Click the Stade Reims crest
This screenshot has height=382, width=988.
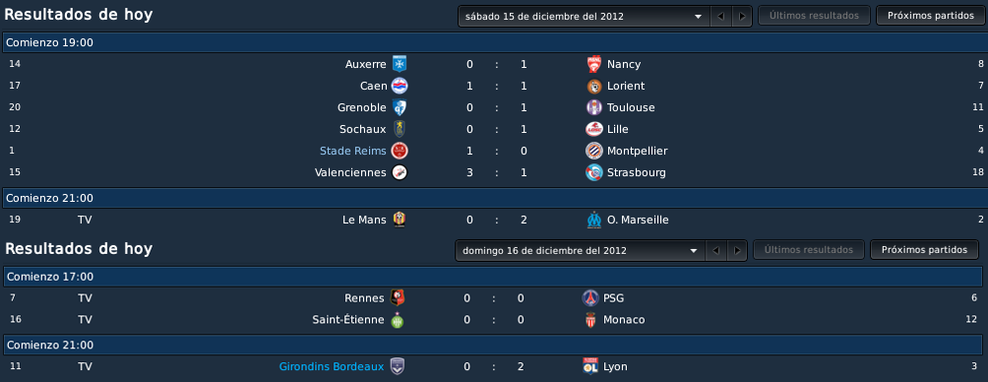pyautogui.click(x=400, y=151)
